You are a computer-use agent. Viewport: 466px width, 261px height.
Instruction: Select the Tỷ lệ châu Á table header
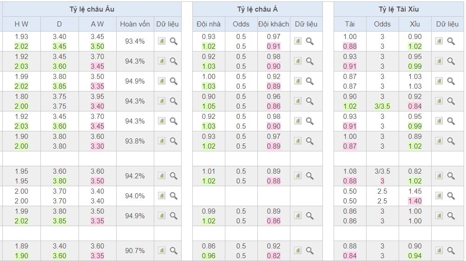257,9
